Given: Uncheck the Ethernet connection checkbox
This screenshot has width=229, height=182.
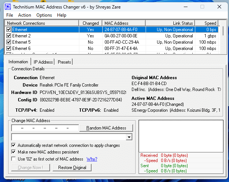Looking at the screenshot, I should [9, 30].
